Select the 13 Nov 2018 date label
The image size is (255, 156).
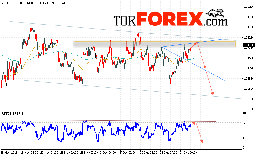point(9,153)
